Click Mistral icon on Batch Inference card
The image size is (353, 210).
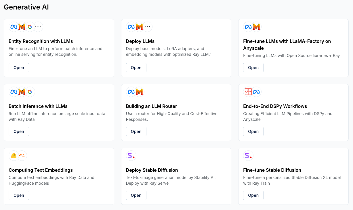pos(22,92)
